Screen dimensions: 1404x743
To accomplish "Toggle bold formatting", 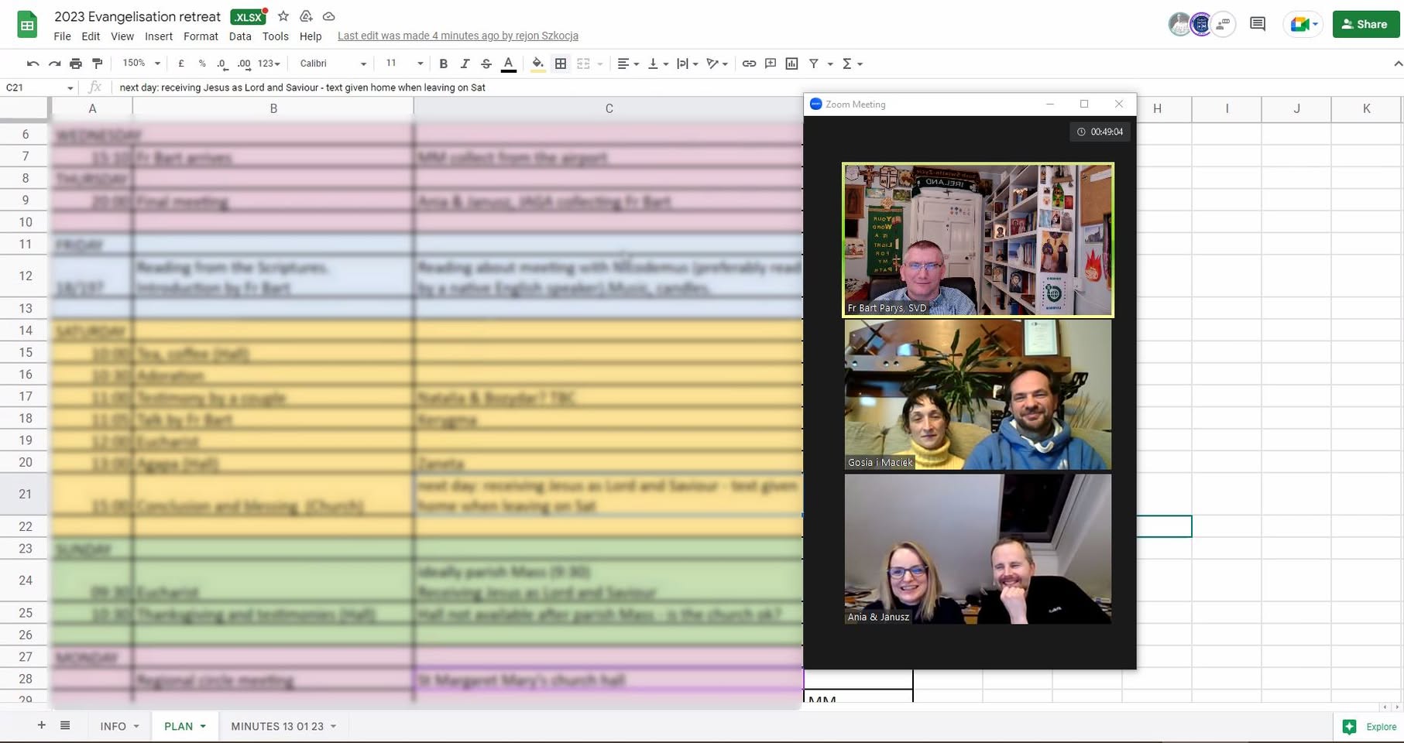I will [x=443, y=63].
